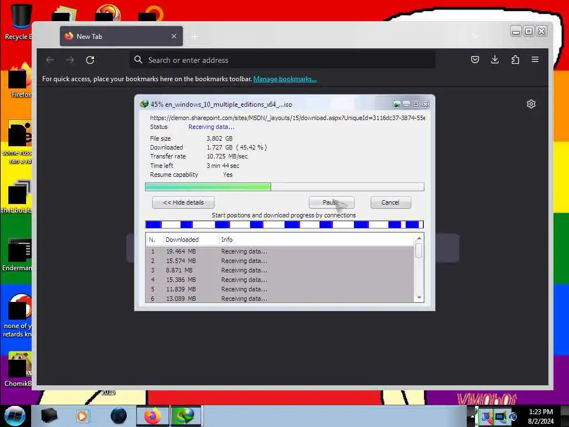Image resolution: width=569 pixels, height=427 pixels.
Task: Go back using the browser back arrow
Action: pos(50,60)
